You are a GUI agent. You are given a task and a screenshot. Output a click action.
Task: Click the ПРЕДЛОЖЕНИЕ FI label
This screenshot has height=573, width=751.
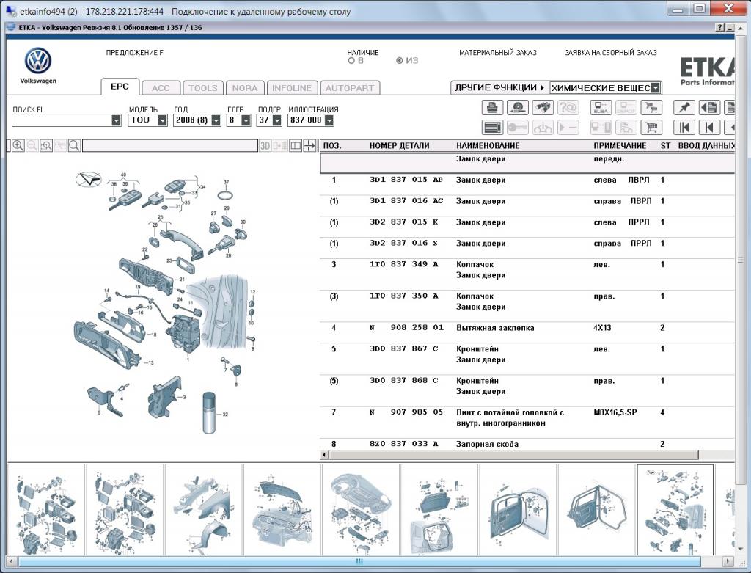[x=136, y=53]
